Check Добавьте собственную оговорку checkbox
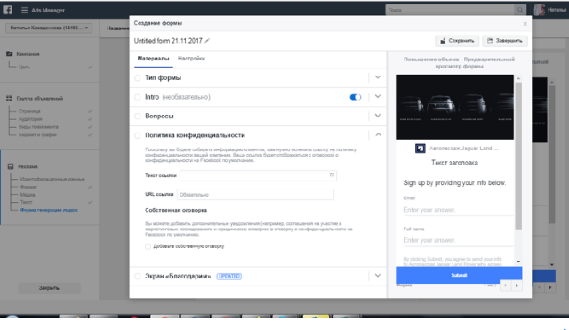 (x=148, y=246)
